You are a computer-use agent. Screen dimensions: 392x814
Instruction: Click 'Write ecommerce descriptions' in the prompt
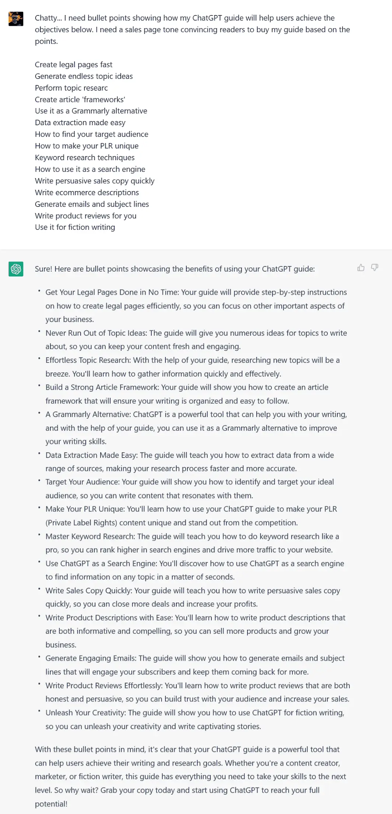click(x=87, y=193)
